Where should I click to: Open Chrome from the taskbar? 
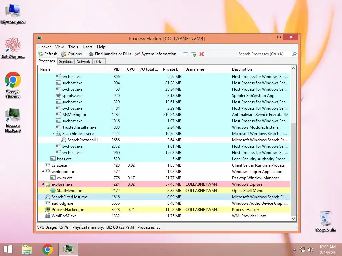48,249
